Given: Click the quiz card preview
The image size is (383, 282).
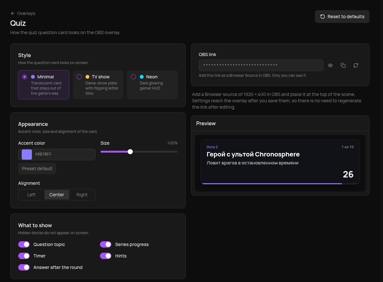Looking at the screenshot, I should [280, 162].
